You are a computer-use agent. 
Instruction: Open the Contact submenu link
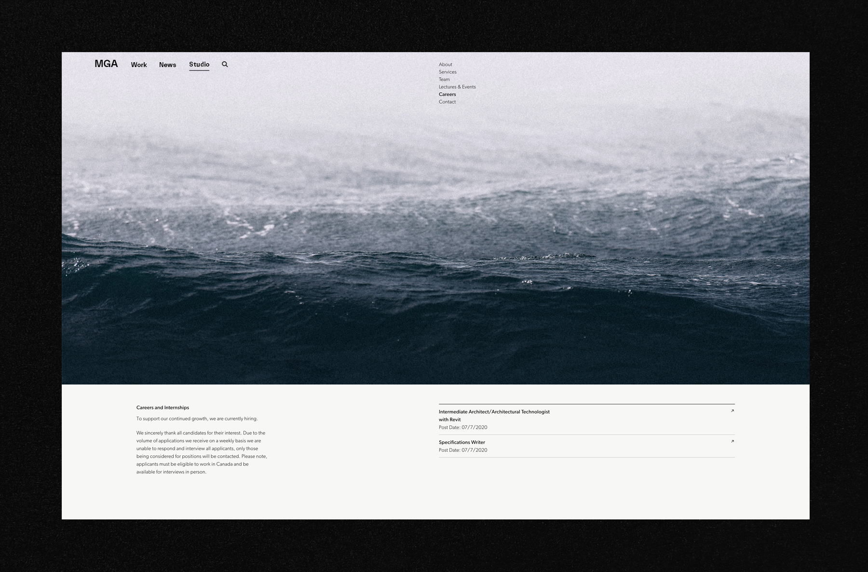(447, 102)
